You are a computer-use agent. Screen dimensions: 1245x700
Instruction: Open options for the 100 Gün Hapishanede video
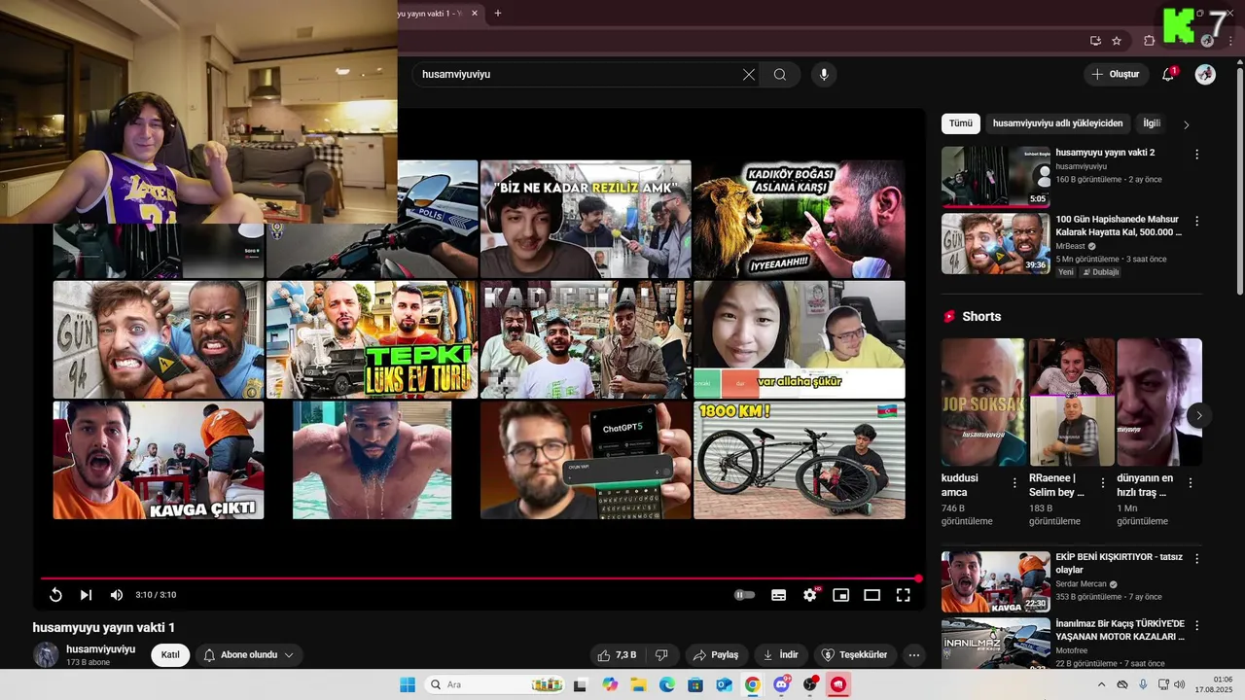coord(1196,221)
